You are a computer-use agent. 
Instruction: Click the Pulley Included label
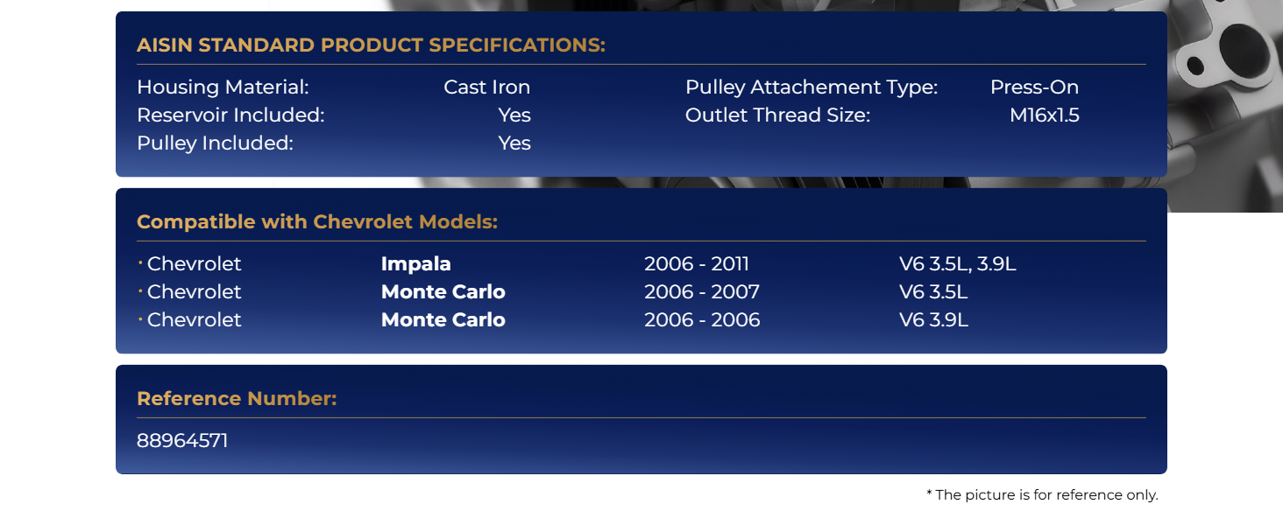click(x=215, y=143)
